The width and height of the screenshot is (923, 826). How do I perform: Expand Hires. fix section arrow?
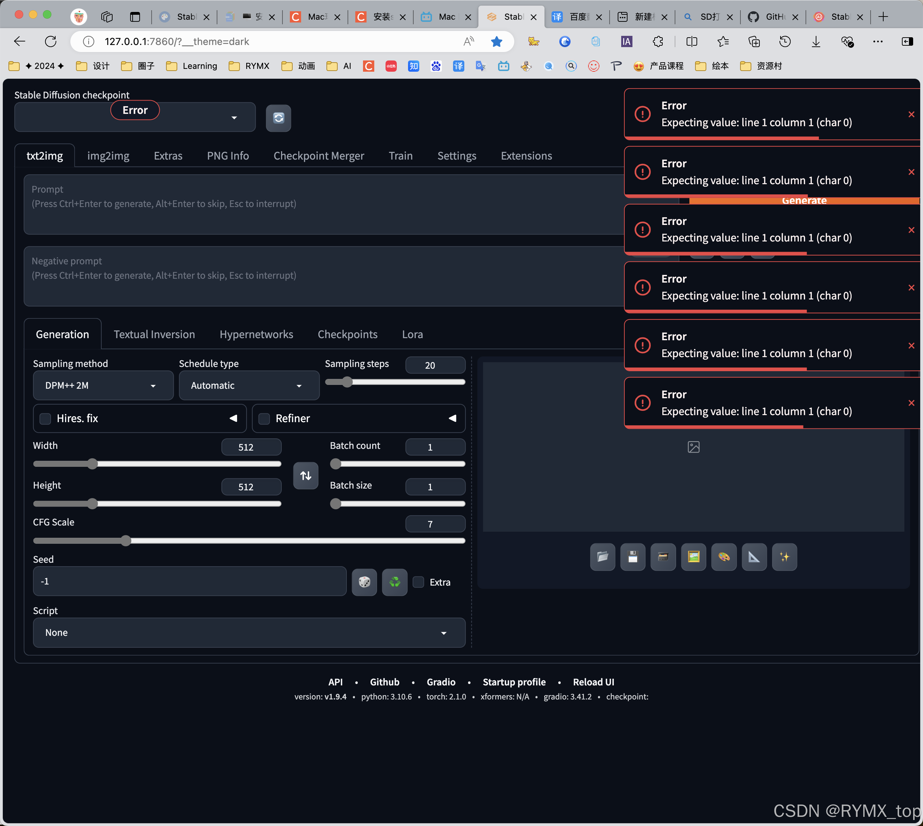pyautogui.click(x=233, y=418)
